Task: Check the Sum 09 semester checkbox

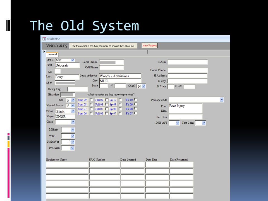Action: click(x=92, y=100)
